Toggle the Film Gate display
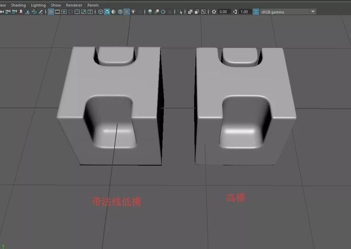The width and height of the screenshot is (351, 249). [57, 12]
